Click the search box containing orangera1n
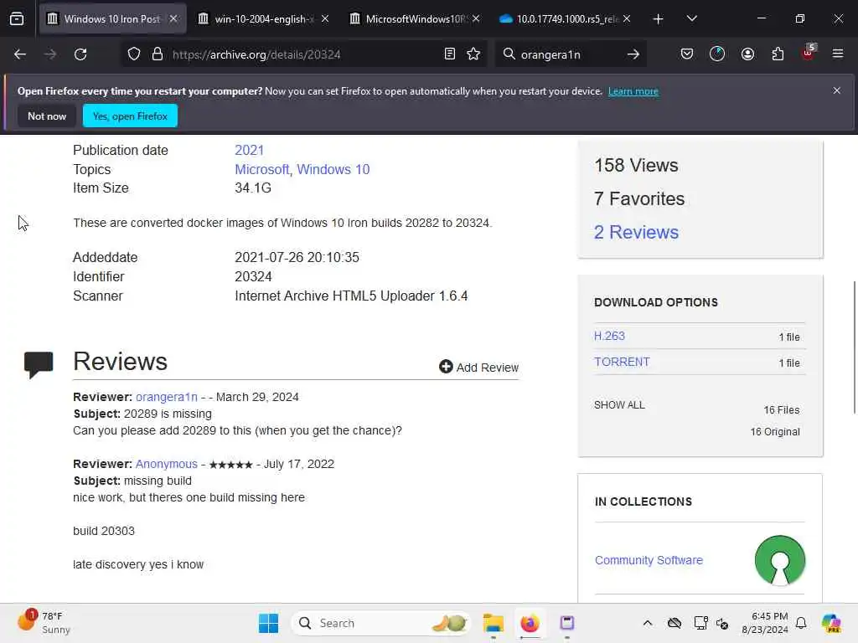Image resolution: width=858 pixels, height=643 pixels. tap(571, 54)
